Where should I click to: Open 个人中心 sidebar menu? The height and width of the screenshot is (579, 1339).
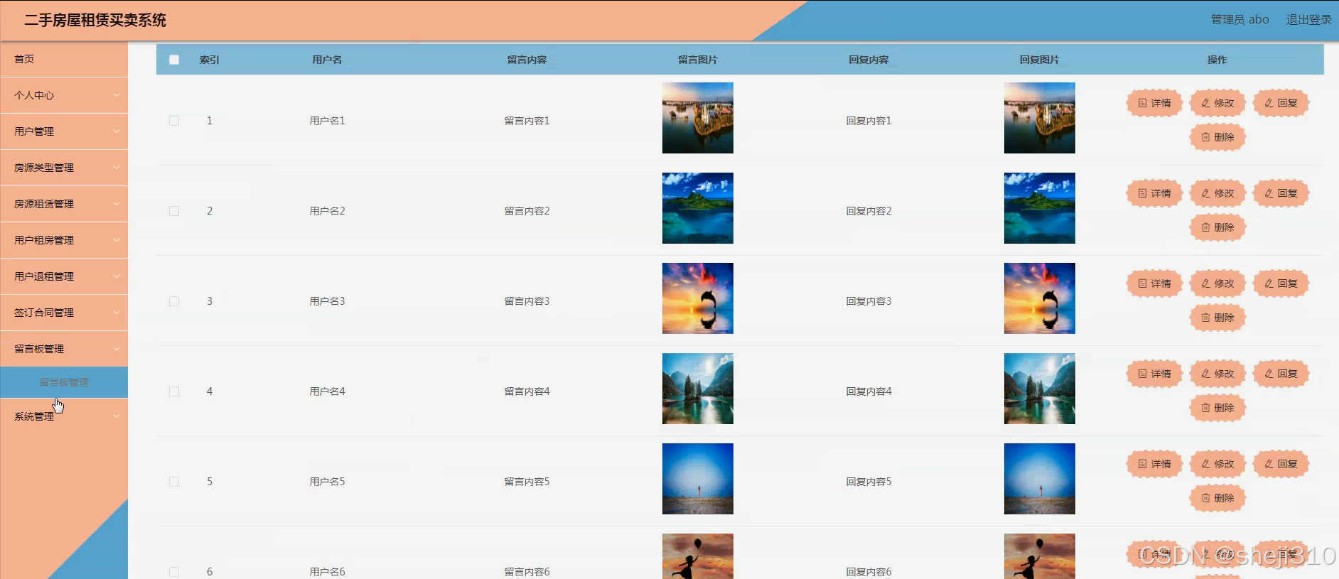(64, 95)
